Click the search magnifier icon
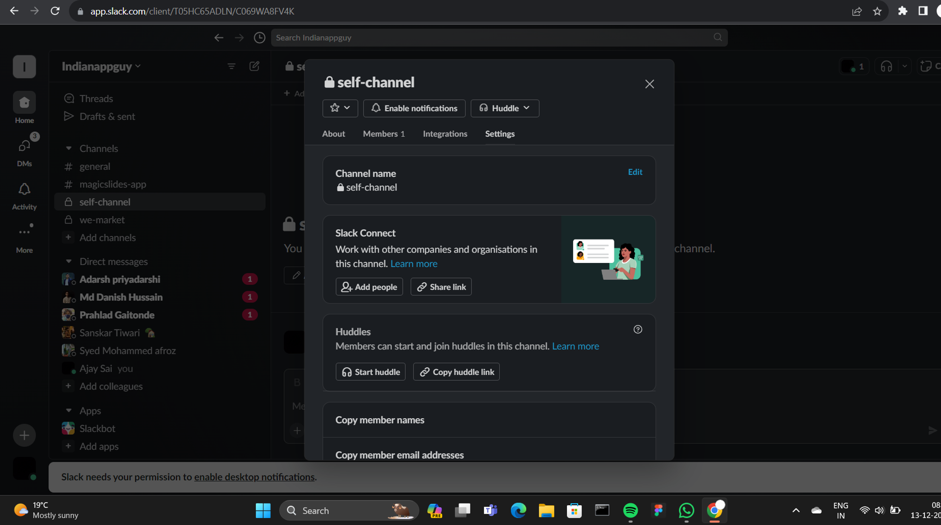This screenshot has height=525, width=941. 718,37
